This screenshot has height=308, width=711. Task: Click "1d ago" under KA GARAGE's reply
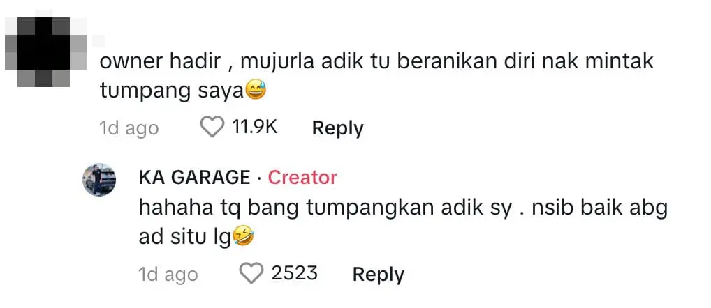(x=168, y=274)
